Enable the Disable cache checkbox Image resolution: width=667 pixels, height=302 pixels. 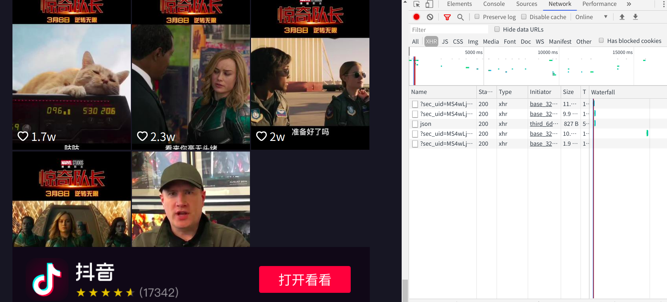pyautogui.click(x=524, y=17)
